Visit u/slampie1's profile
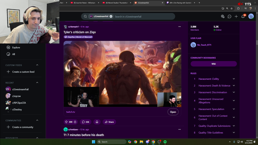 73,27
